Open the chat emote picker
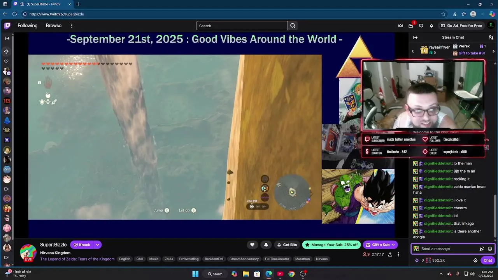 [x=490, y=249]
